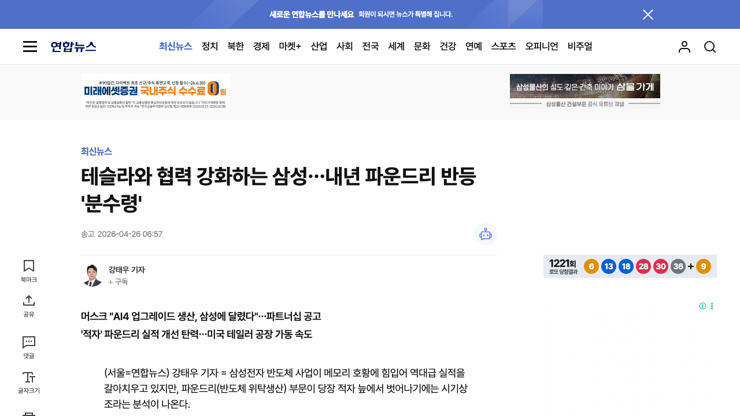The height and width of the screenshot is (416, 740).
Task: Open the 경제 section
Action: 261,47
